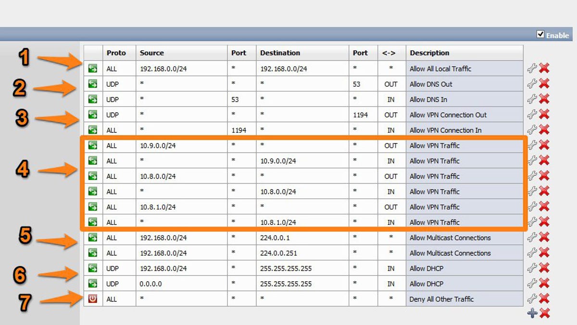Viewport: 577px width, 325px height.
Task: Toggle the green status icon of Allow DNS Out
Action: pos(93,84)
